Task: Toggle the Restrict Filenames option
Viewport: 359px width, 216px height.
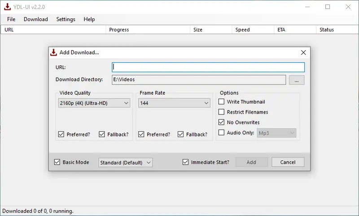Action: coord(221,112)
